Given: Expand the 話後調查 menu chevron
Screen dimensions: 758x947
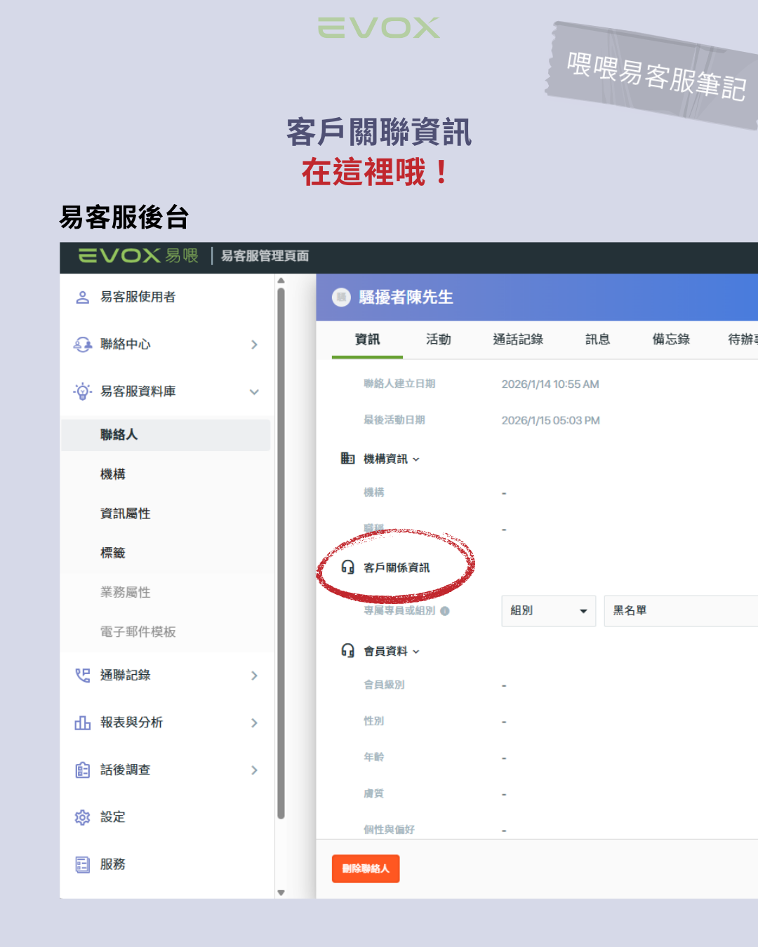Looking at the screenshot, I should 254,770.
